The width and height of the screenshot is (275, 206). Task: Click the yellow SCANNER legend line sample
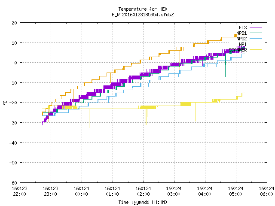tap(256, 50)
